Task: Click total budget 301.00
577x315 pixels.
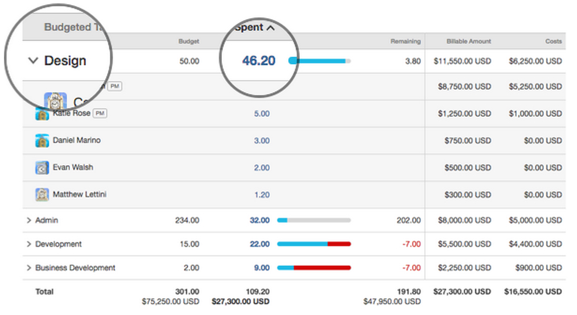Action: (187, 292)
